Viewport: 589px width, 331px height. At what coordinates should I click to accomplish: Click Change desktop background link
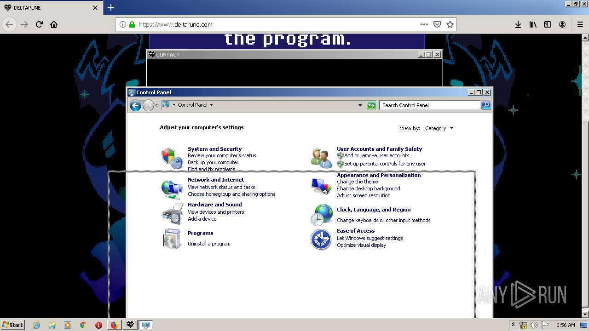368,188
